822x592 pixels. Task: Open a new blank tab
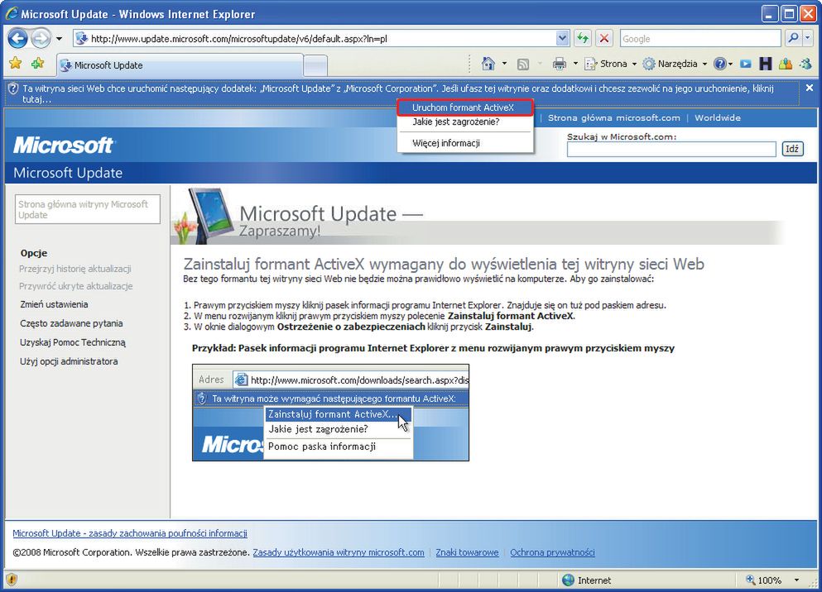coord(315,66)
